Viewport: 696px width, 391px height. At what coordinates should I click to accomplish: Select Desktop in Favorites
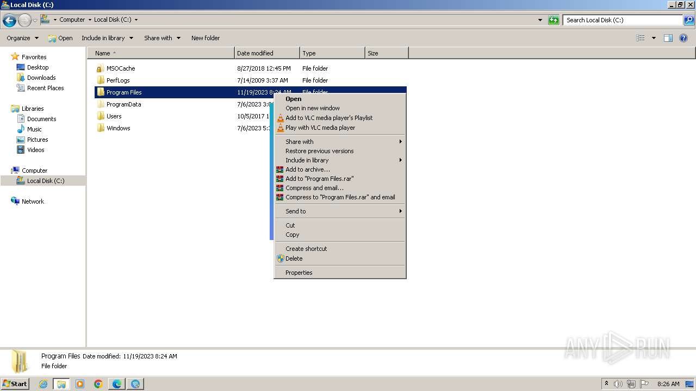38,67
